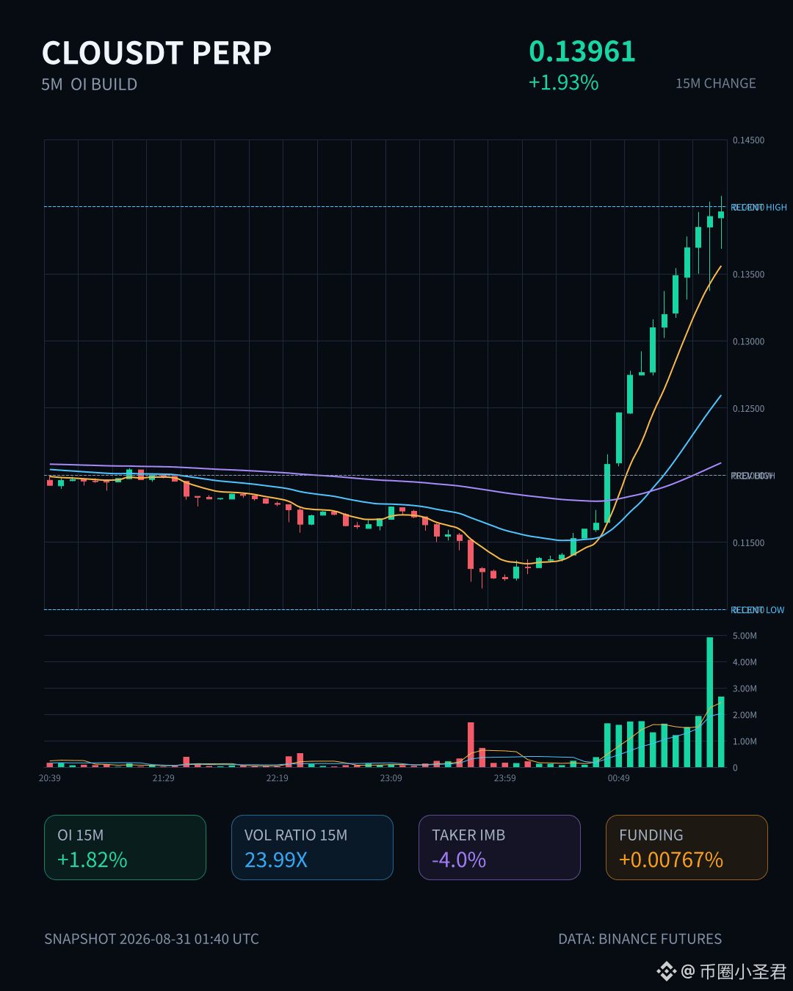Click the price value 0.13961

[x=582, y=51]
